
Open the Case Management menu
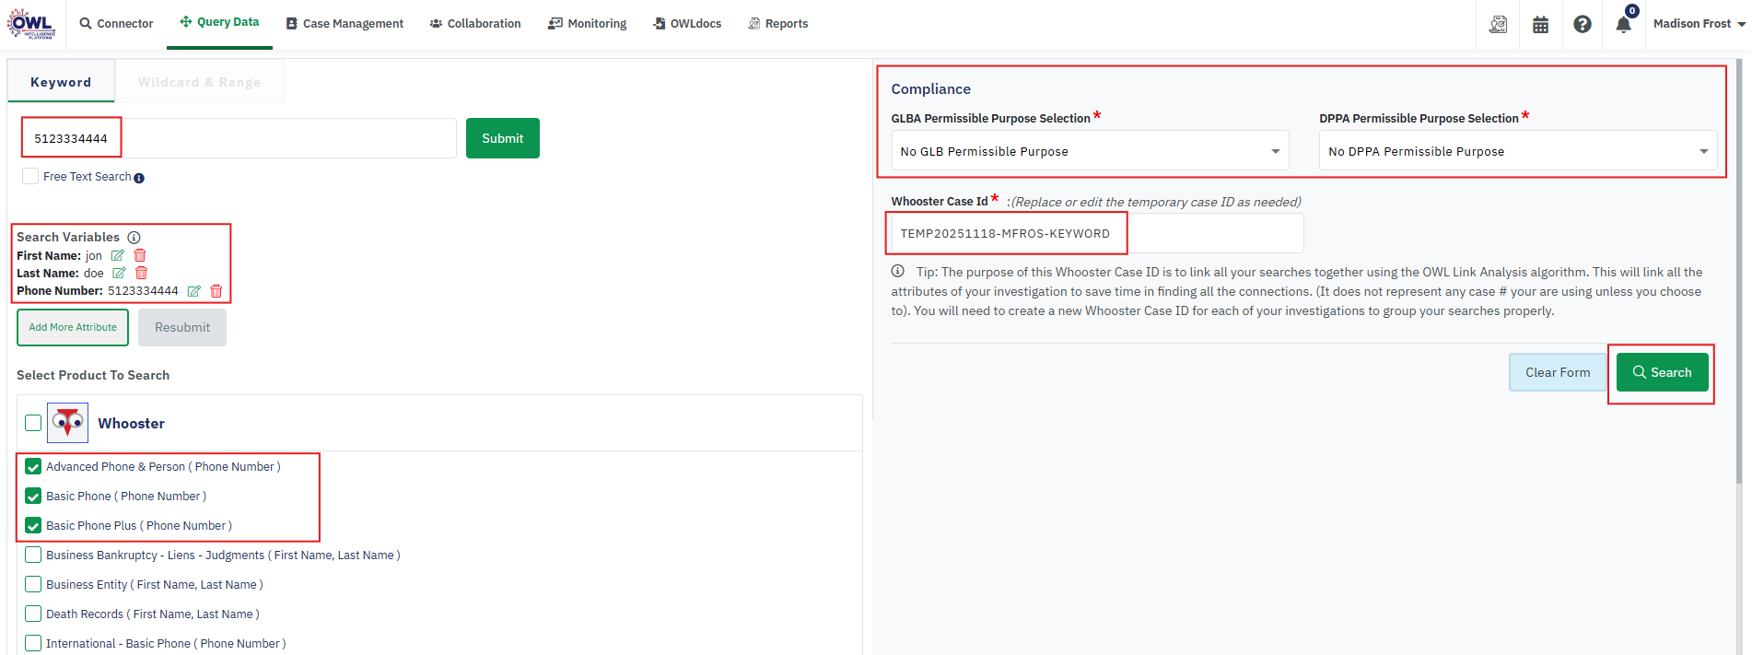point(345,24)
